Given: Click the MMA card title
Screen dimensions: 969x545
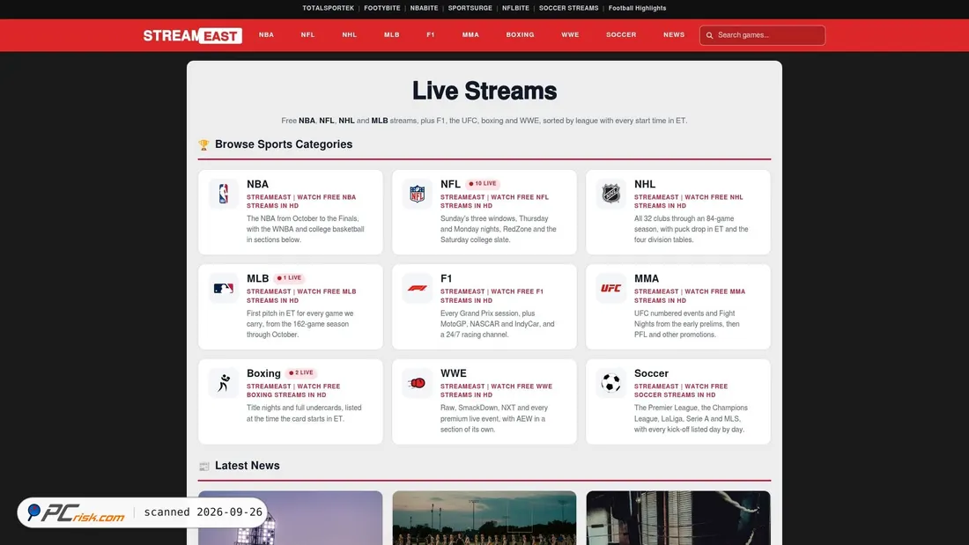Looking at the screenshot, I should tap(647, 279).
